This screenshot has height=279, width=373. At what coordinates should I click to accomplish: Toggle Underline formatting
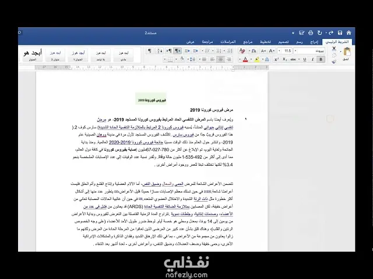click(x=305, y=59)
